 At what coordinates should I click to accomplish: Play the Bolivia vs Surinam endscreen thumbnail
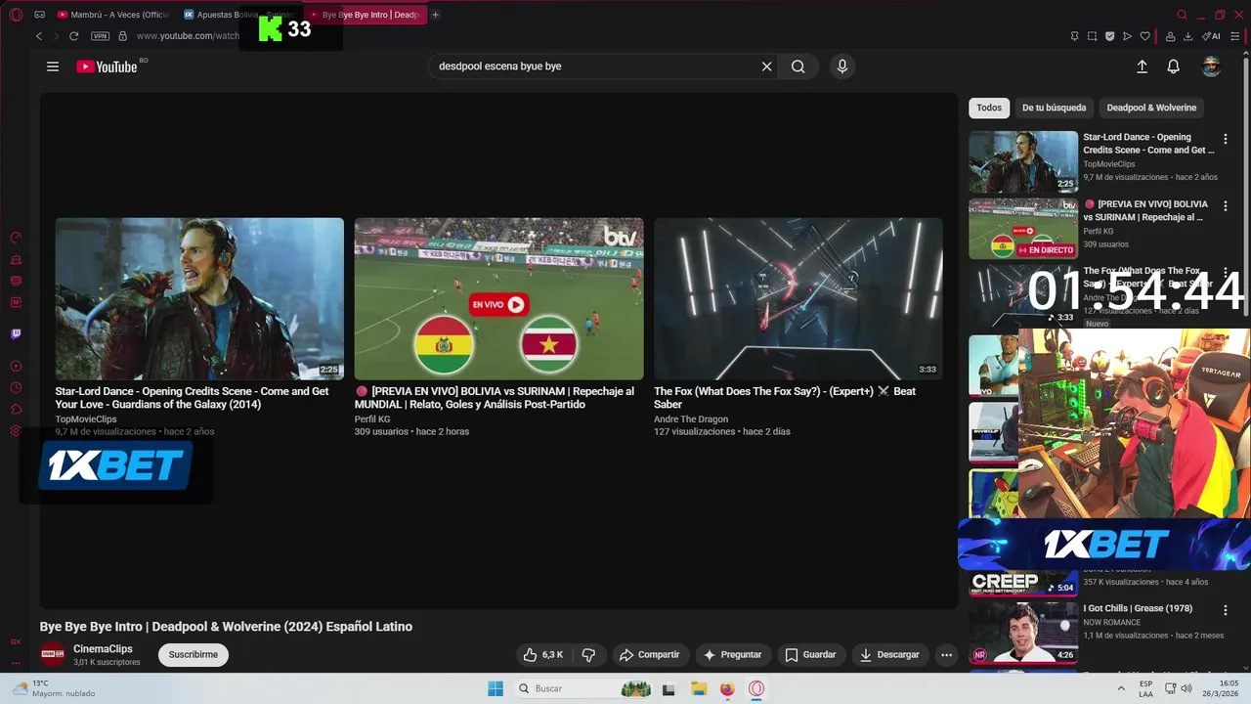coord(498,298)
